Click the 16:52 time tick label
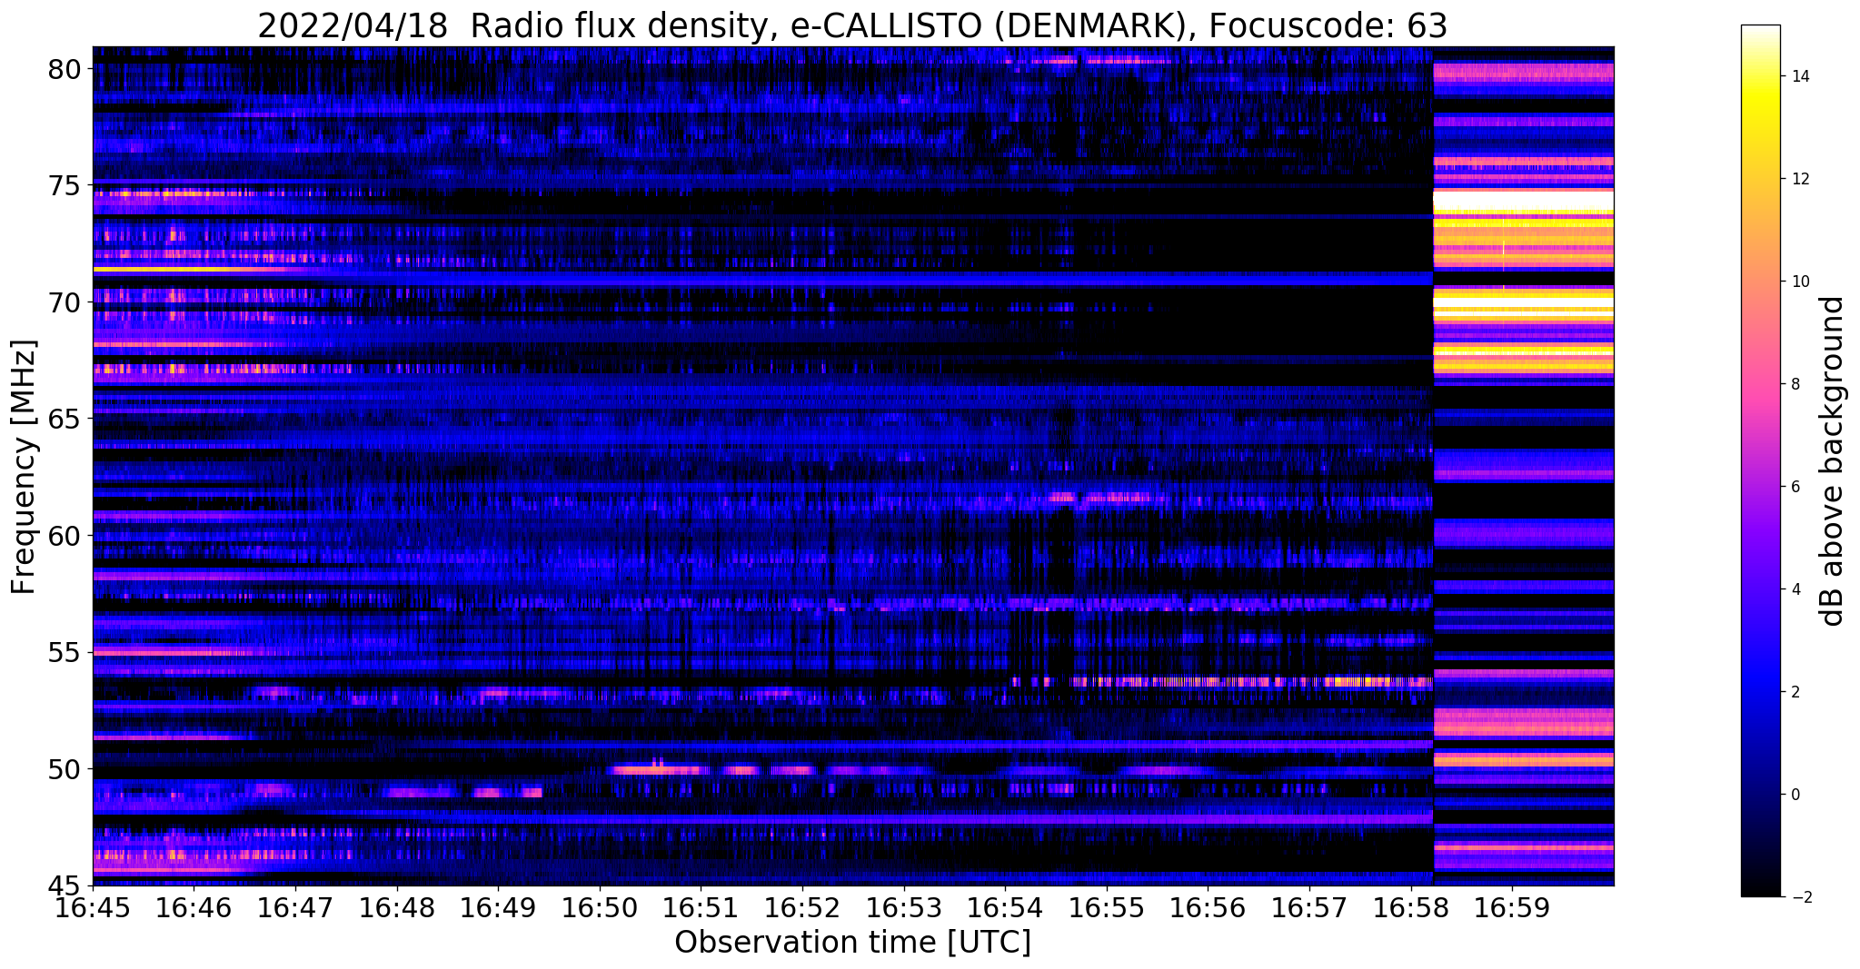 [x=802, y=907]
